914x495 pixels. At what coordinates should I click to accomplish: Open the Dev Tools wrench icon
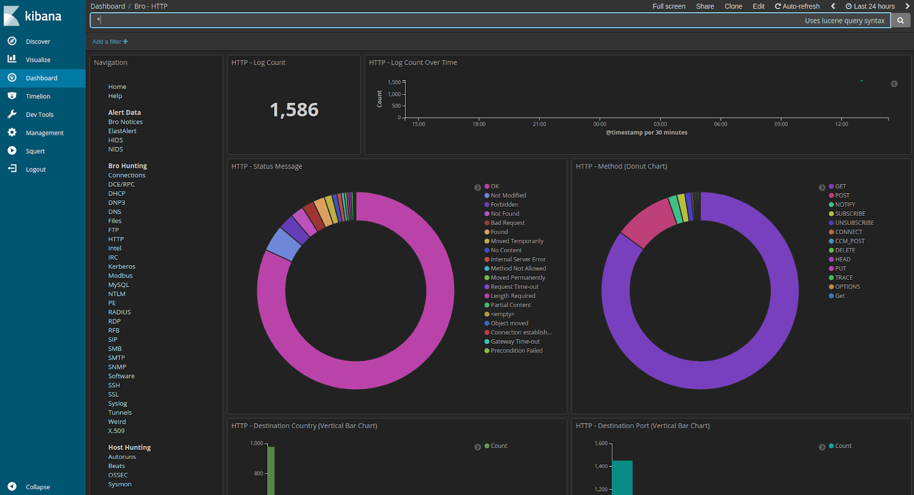[x=12, y=114]
